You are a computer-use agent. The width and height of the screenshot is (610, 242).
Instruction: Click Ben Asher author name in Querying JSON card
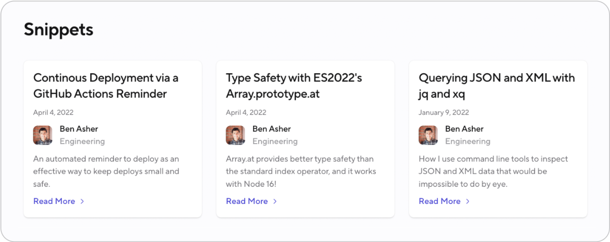pos(464,129)
